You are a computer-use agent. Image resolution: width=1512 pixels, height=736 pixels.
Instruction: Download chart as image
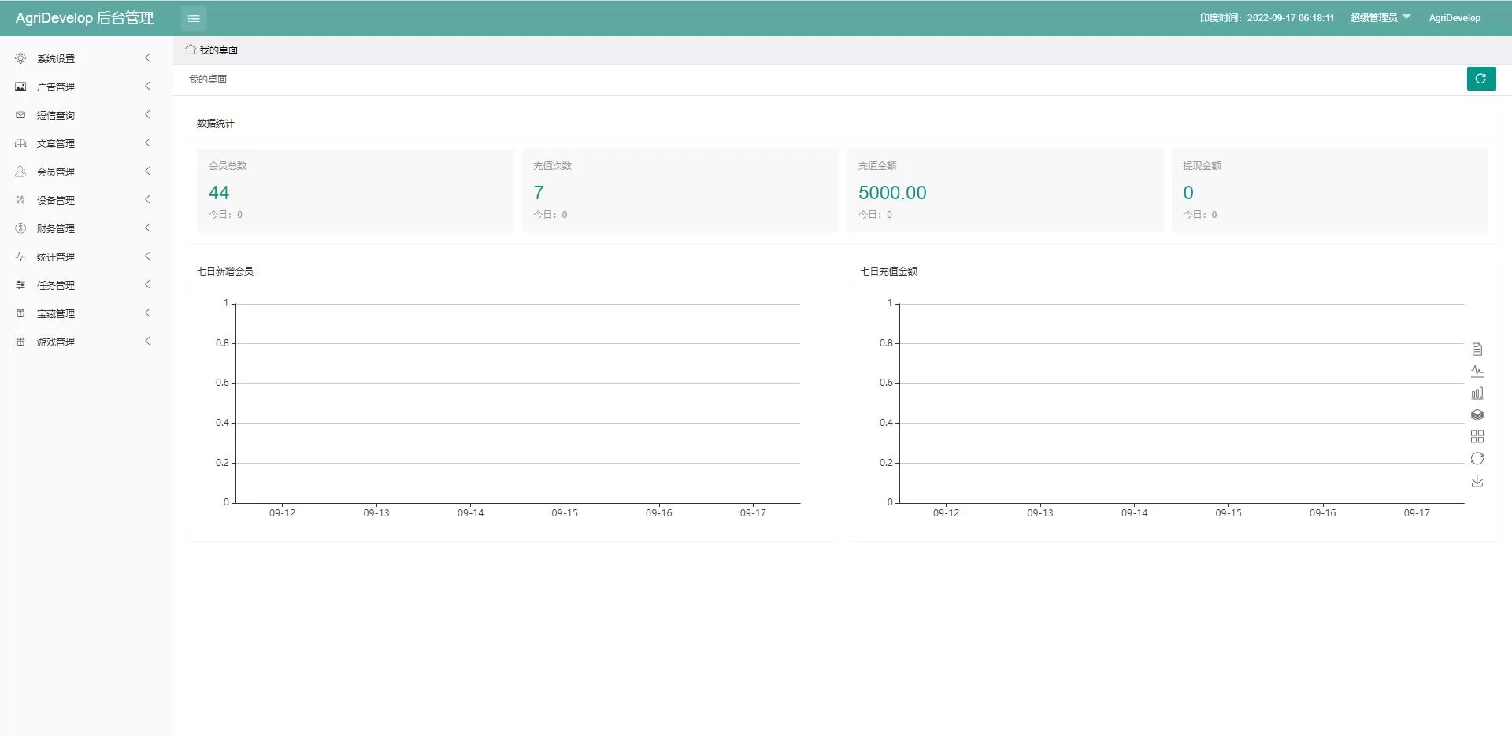pos(1477,481)
